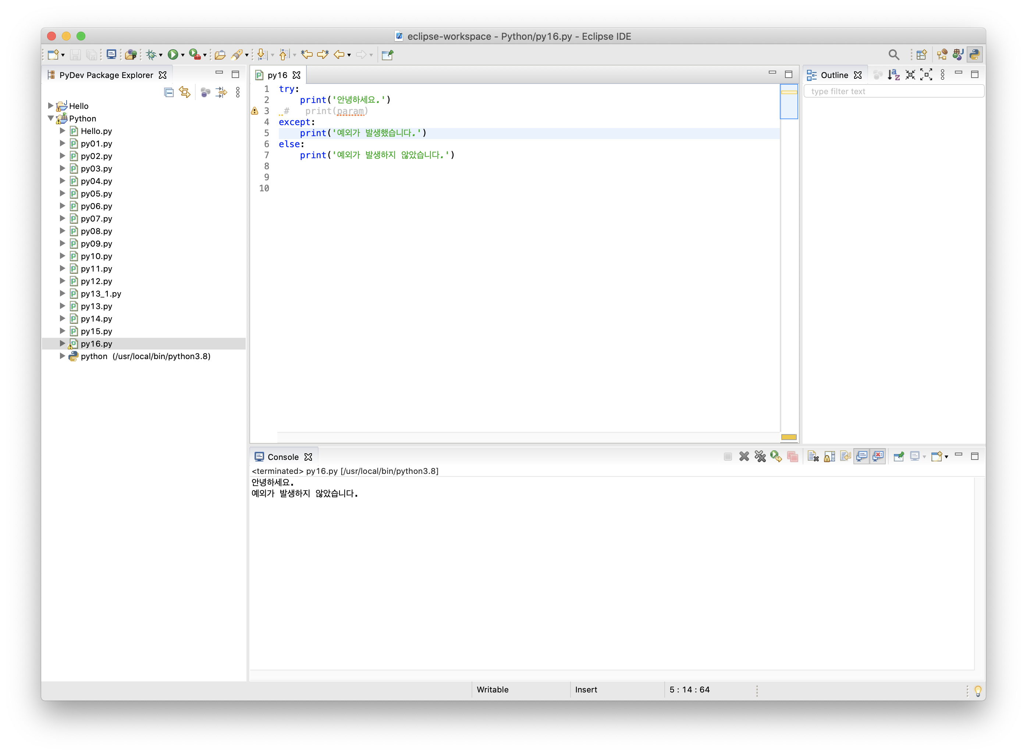
Task: Switch to Java perspective
Action: tap(958, 55)
